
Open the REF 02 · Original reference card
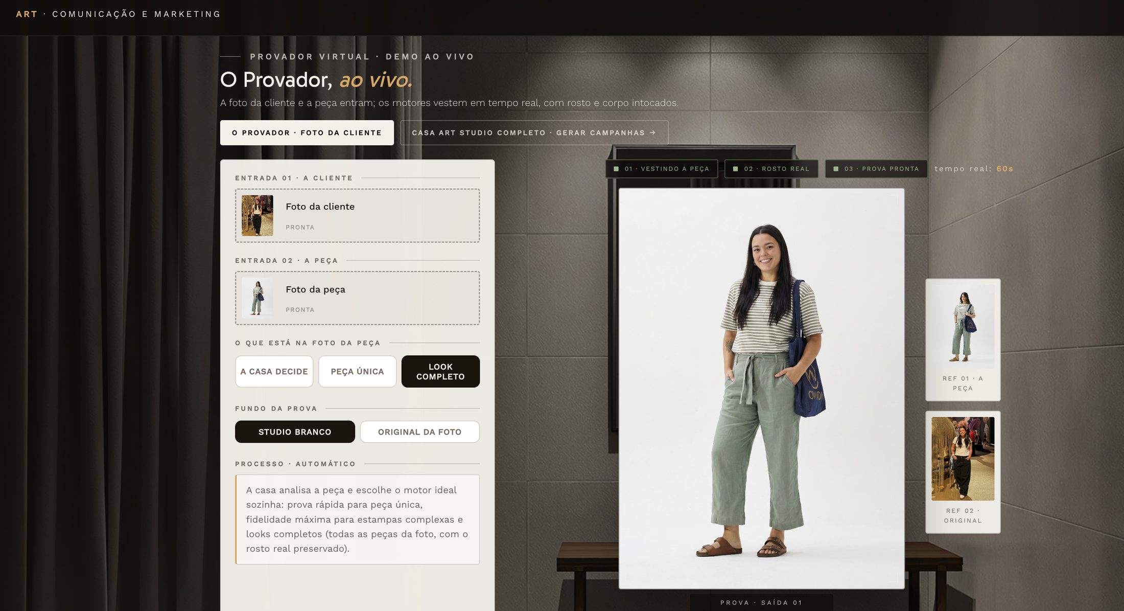(x=963, y=472)
